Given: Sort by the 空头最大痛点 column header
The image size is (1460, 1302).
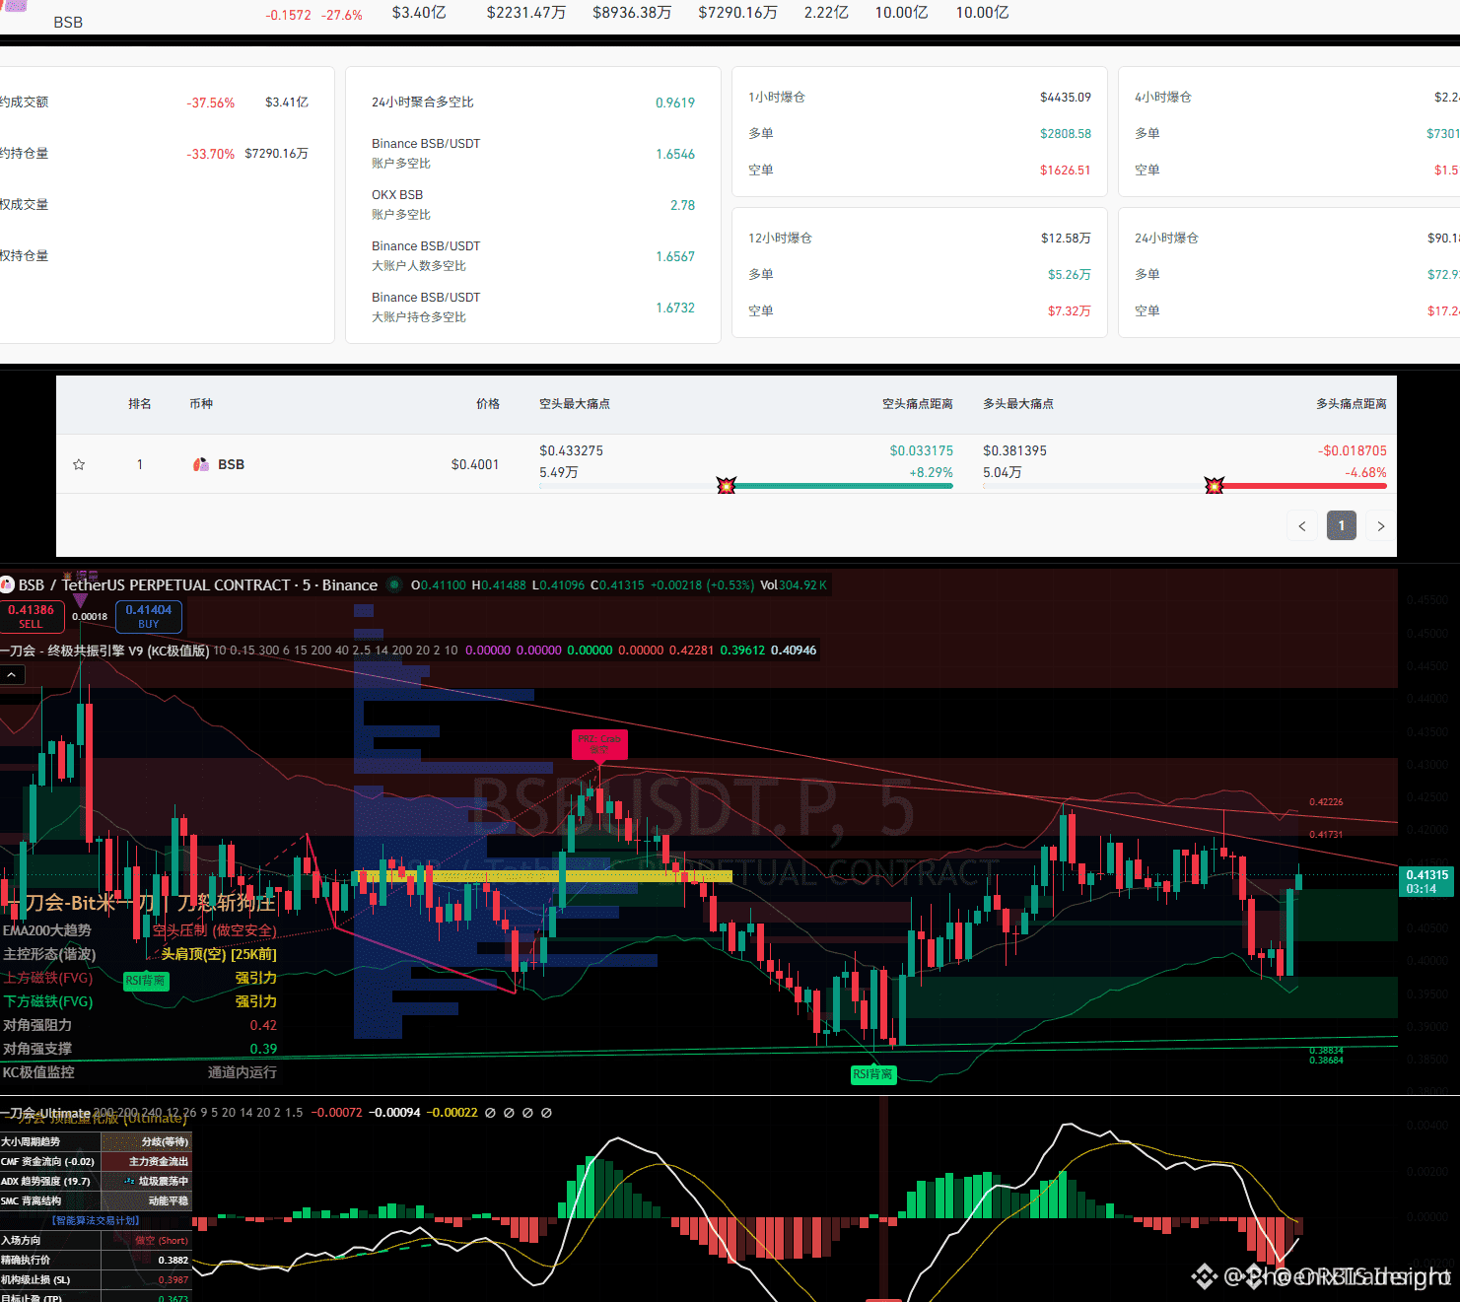Looking at the screenshot, I should coord(575,404).
